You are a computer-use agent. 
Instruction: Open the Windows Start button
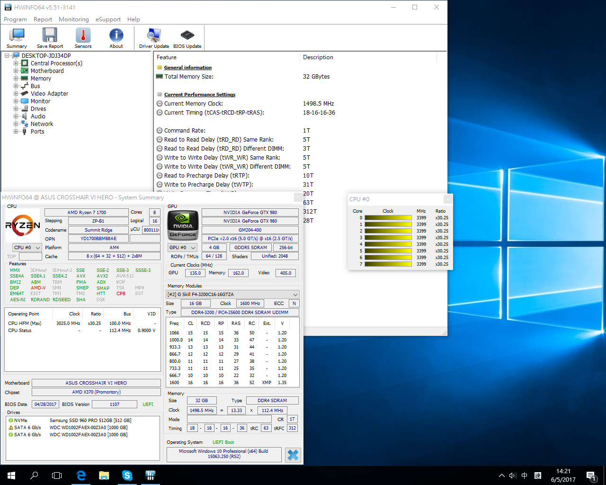[x=11, y=476]
